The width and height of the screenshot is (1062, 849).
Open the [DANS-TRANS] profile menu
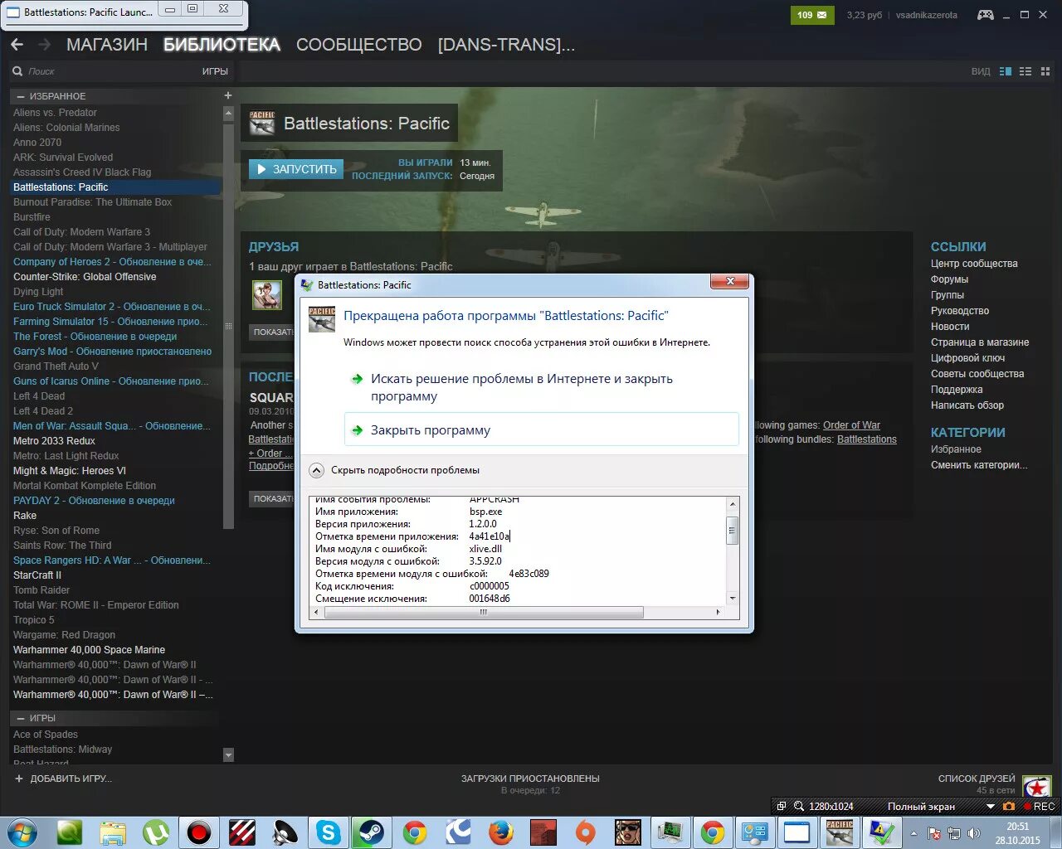point(506,45)
